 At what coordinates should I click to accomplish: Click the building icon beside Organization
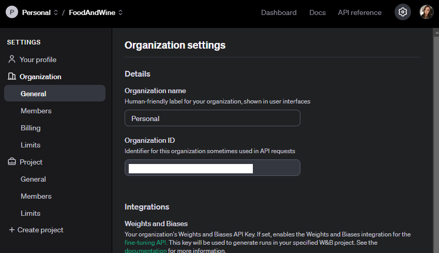click(x=12, y=76)
